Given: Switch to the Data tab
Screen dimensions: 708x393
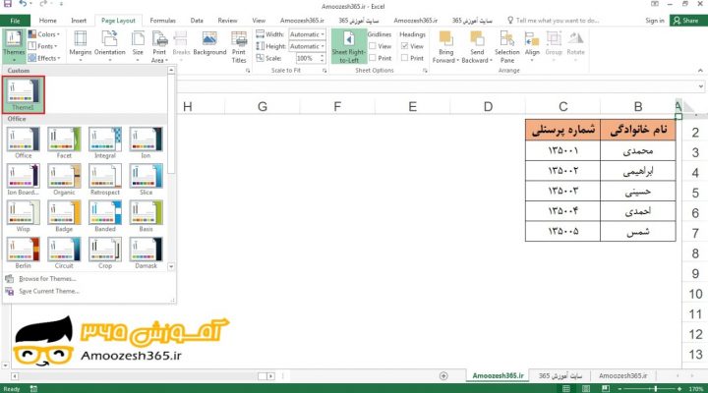Looking at the screenshot, I should (x=197, y=21).
